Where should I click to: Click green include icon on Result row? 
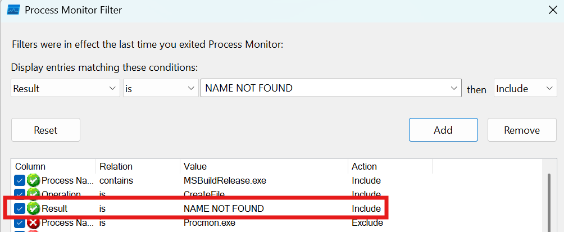tap(34, 208)
